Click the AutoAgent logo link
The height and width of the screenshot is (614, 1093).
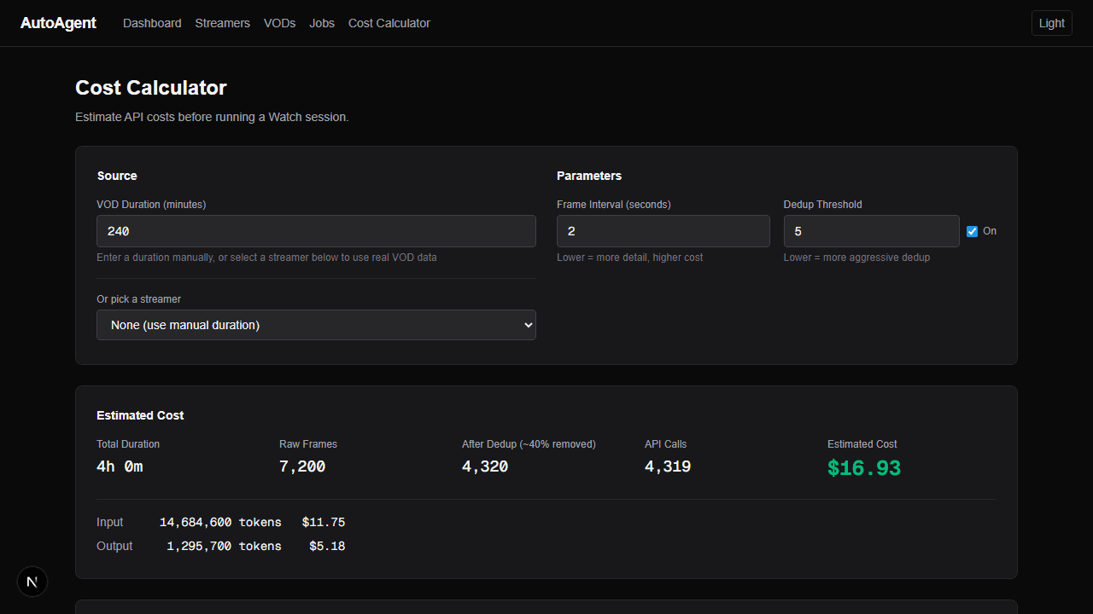pyautogui.click(x=58, y=23)
